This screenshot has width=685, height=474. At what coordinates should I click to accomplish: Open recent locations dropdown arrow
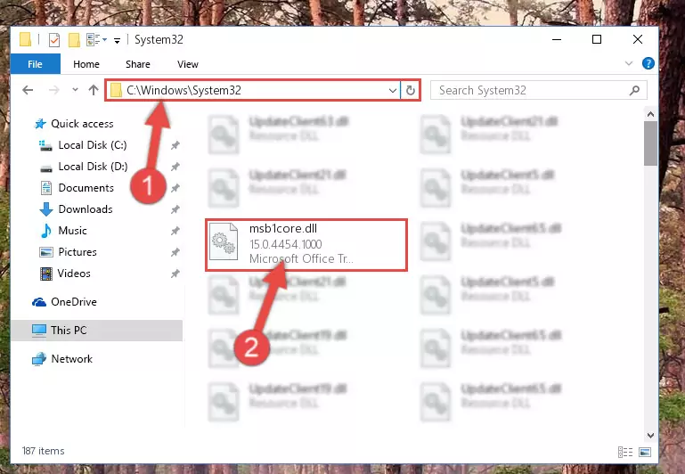[x=75, y=90]
